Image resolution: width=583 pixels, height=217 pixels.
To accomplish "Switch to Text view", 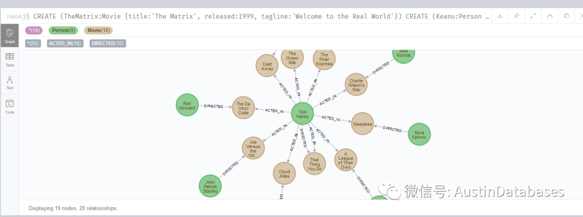I will (x=10, y=83).
